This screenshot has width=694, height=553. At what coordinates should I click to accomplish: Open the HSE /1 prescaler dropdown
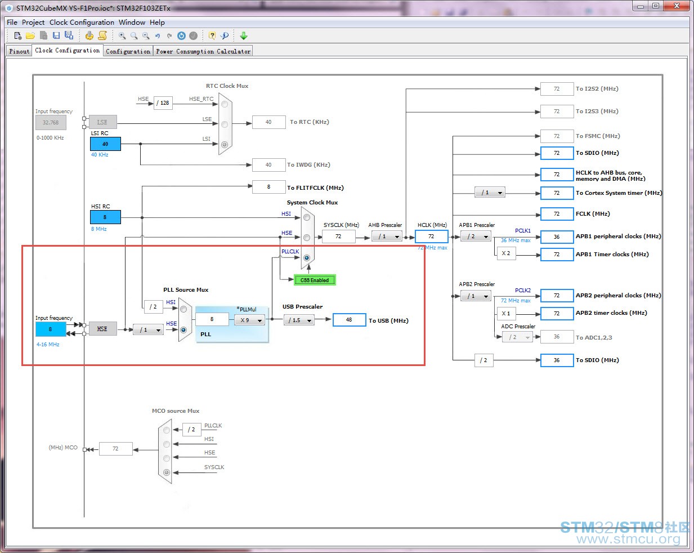[x=149, y=330]
